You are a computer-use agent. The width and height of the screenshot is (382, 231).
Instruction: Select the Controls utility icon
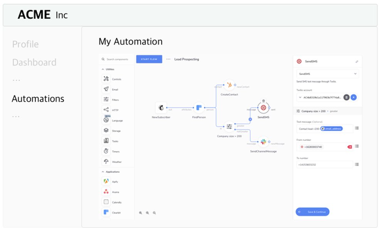pyautogui.click(x=105, y=79)
